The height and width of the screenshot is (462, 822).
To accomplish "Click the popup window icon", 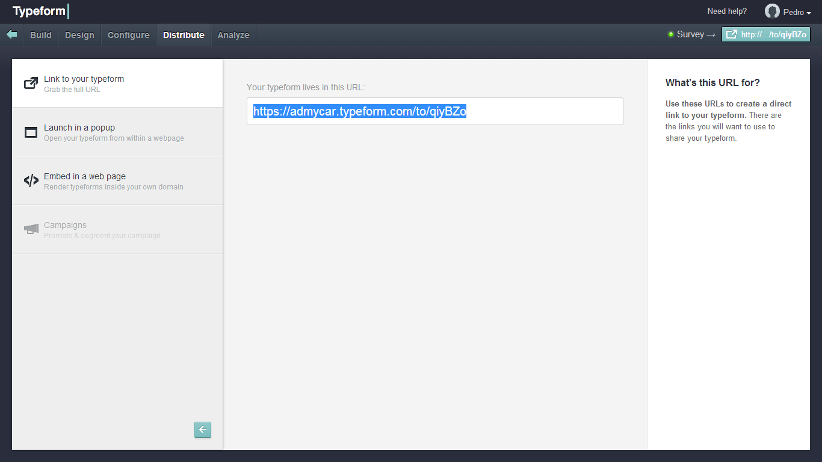I will click(x=31, y=132).
